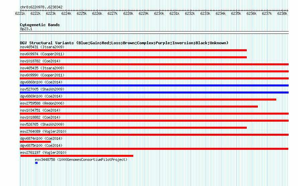The image size is (298, 186).
Task: Click the 6229k ruler label
Action: click(x=144, y=13)
